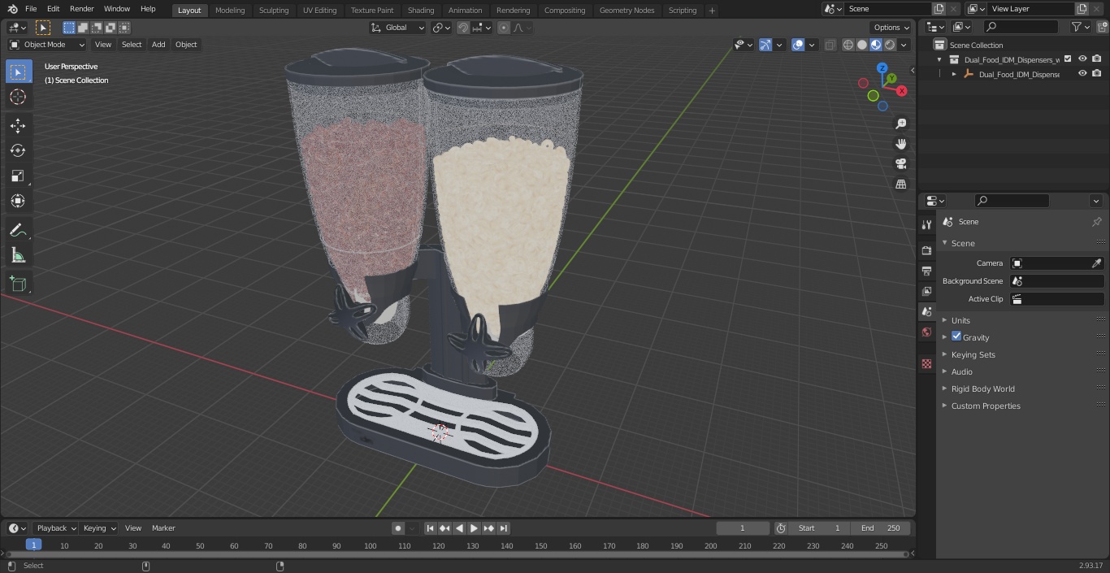Open Edit menu
Screen dimensions: 1110x573
[53, 9]
